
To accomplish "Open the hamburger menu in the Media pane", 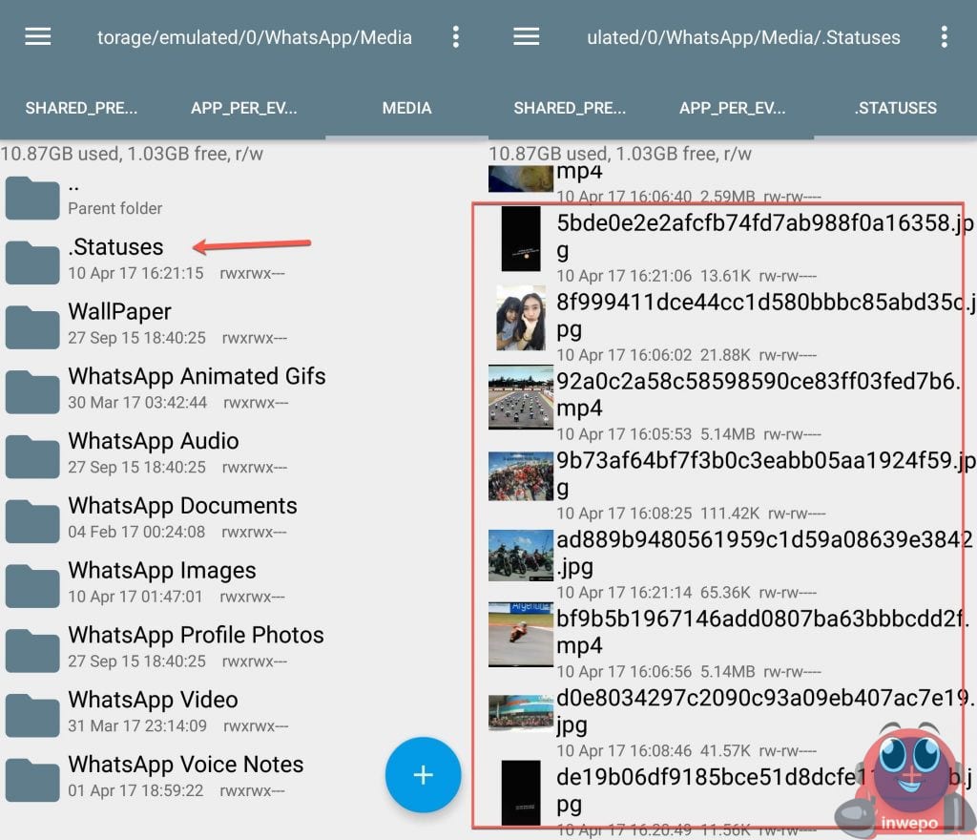I will click(x=38, y=37).
